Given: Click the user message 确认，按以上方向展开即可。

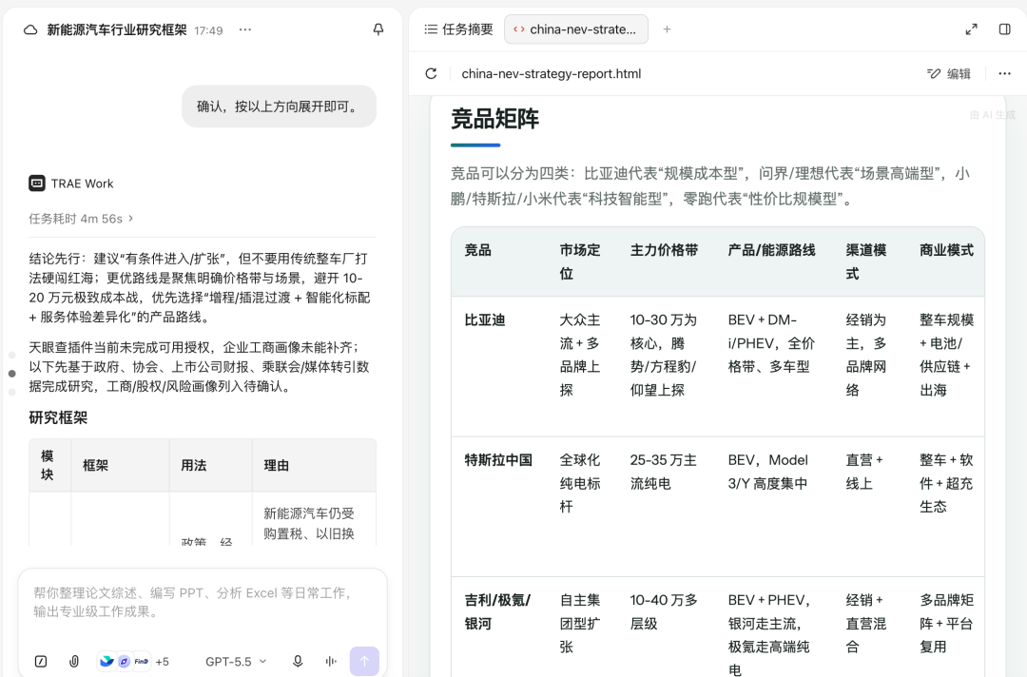Looking at the screenshot, I should pos(279,106).
